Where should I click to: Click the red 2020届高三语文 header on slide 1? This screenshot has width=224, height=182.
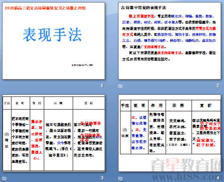45,8
